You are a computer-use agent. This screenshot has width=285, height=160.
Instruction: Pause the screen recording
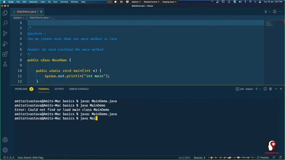122,2
